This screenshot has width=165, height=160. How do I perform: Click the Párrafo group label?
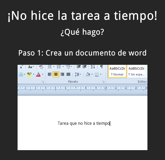click(73, 82)
